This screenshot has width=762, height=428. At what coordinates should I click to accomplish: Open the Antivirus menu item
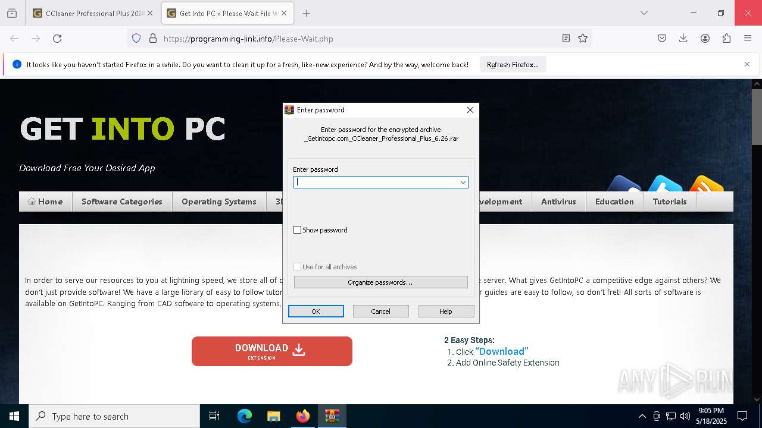[x=558, y=202]
